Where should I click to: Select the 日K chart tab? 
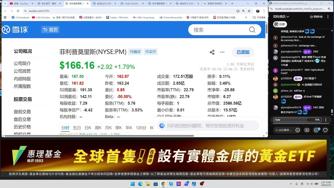(x=88, y=128)
